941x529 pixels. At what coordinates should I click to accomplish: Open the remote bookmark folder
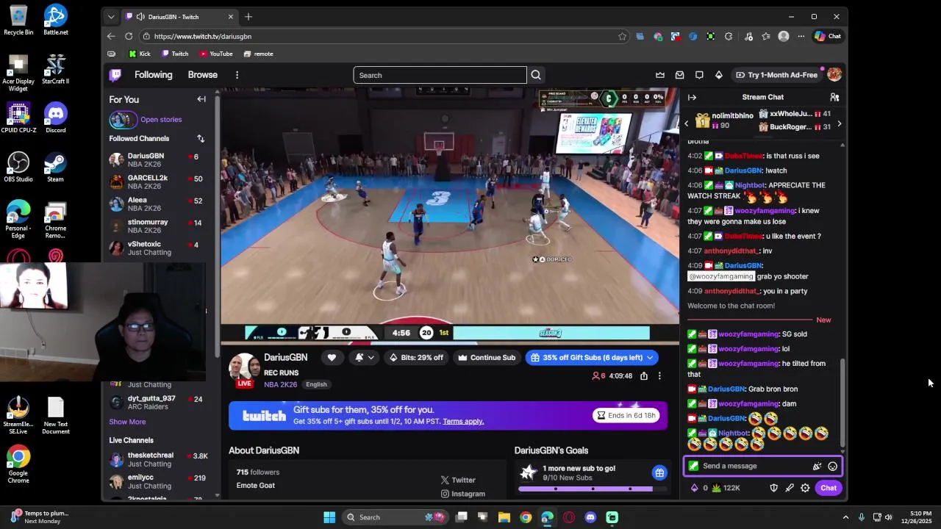(258, 54)
